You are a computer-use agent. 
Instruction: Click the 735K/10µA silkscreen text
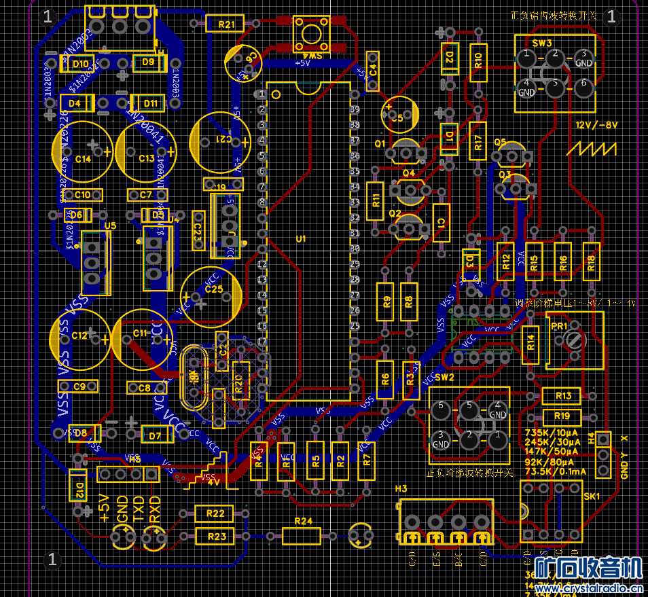(x=552, y=433)
